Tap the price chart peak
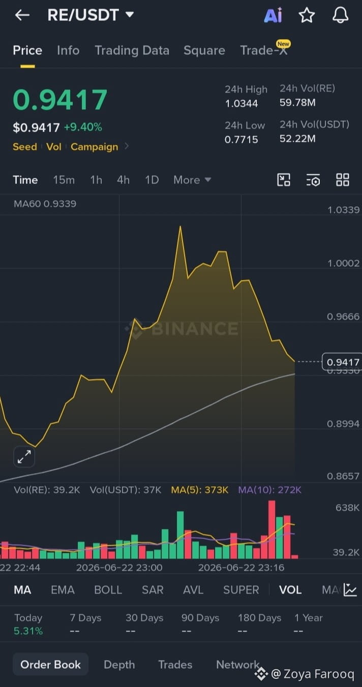This screenshot has width=362, height=687. [x=180, y=227]
